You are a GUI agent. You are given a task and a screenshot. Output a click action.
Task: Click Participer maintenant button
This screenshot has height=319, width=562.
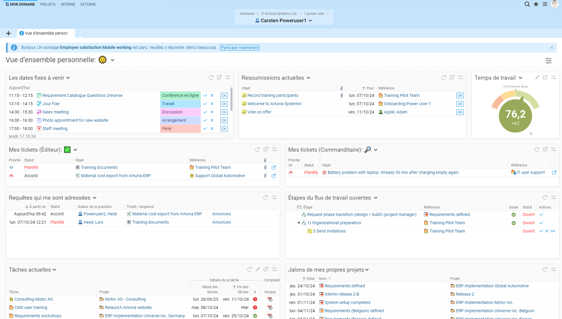coord(240,48)
